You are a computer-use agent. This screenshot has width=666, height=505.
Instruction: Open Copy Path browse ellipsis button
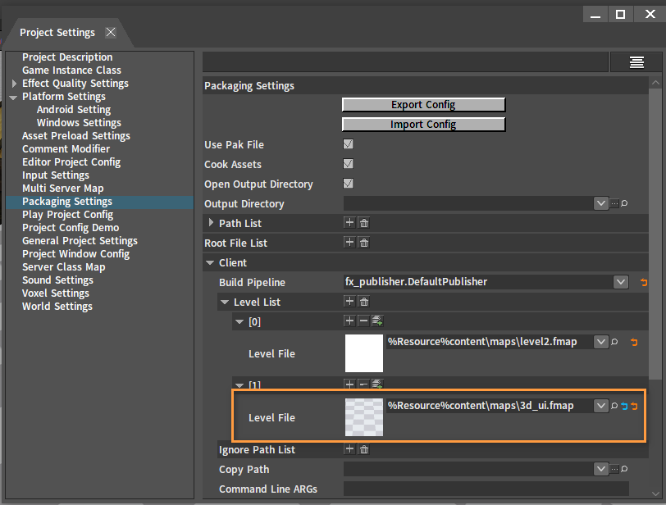[614, 469]
